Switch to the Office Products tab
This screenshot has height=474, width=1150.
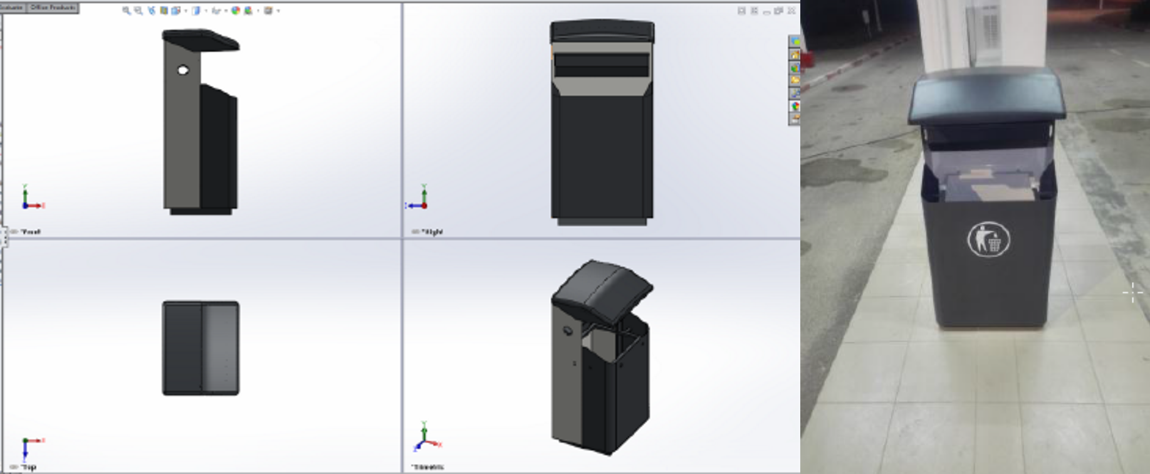[x=53, y=8]
